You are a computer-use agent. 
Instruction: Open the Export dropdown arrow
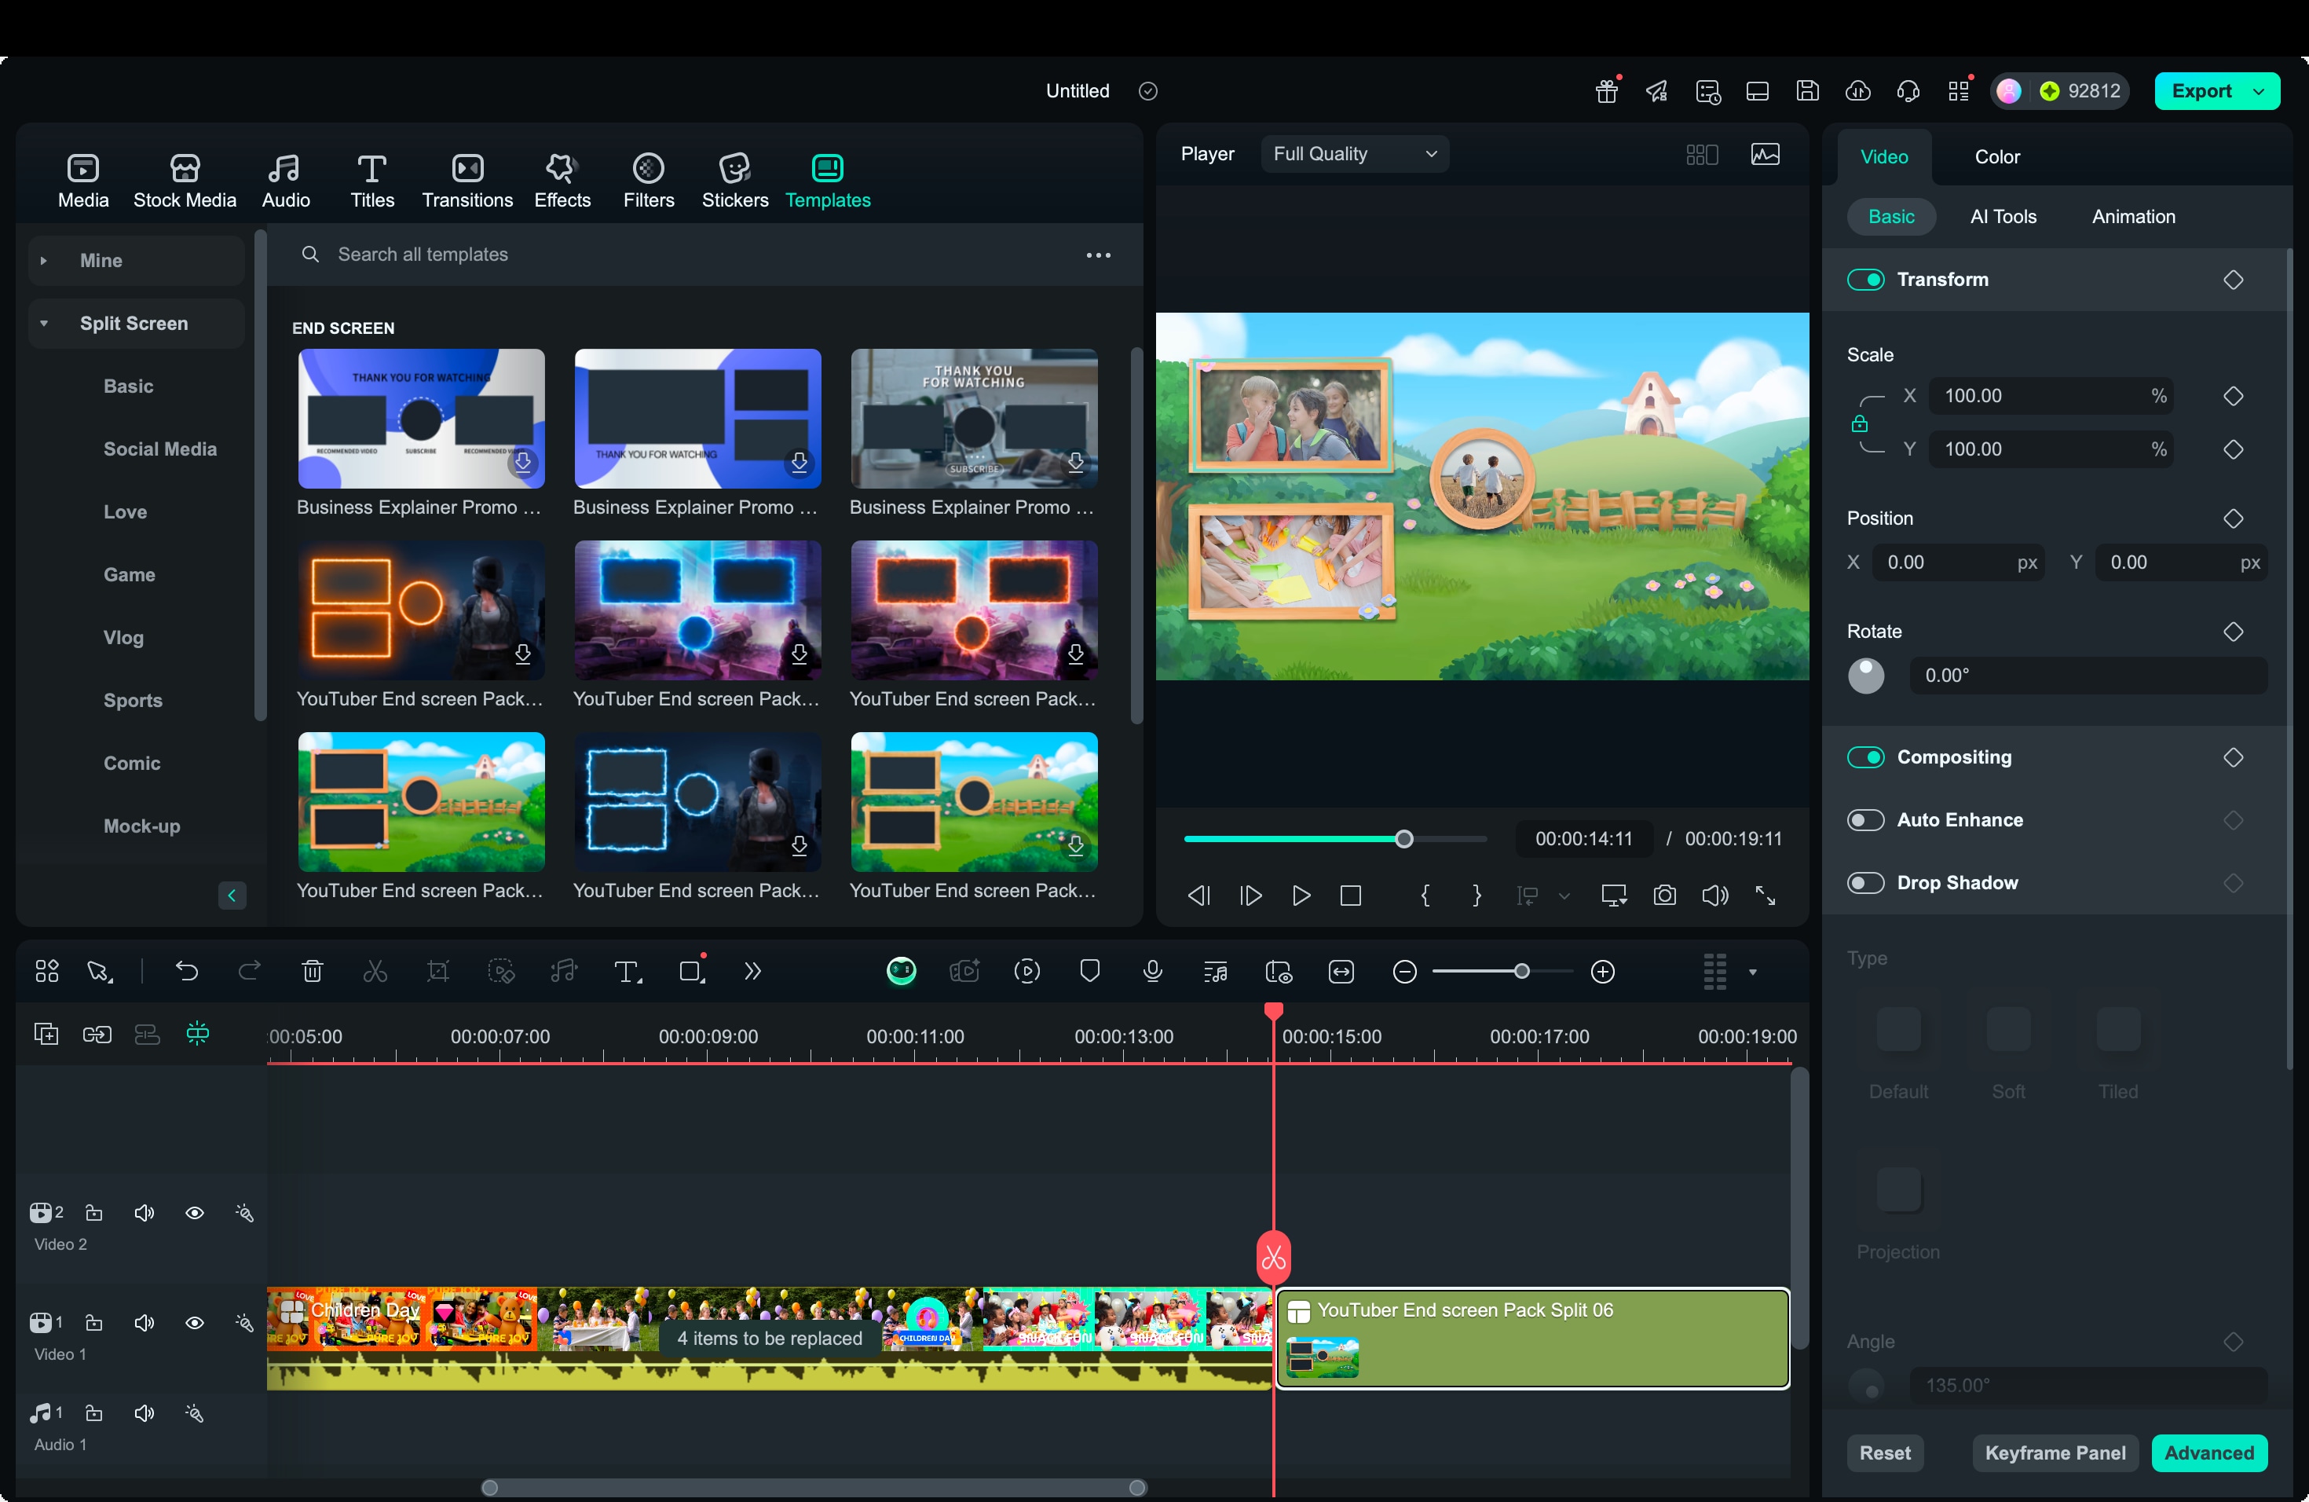[2259, 91]
